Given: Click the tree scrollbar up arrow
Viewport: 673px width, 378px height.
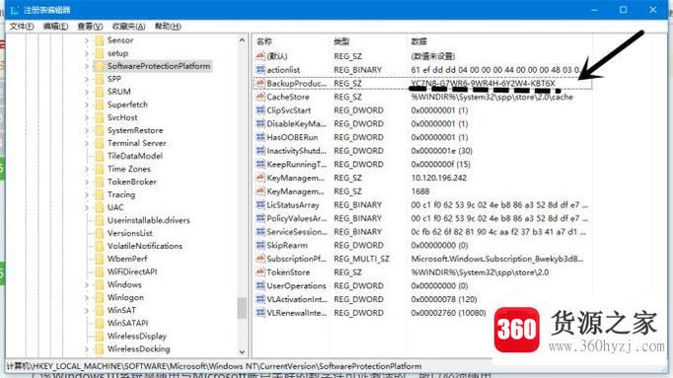Looking at the screenshot, I should 242,40.
